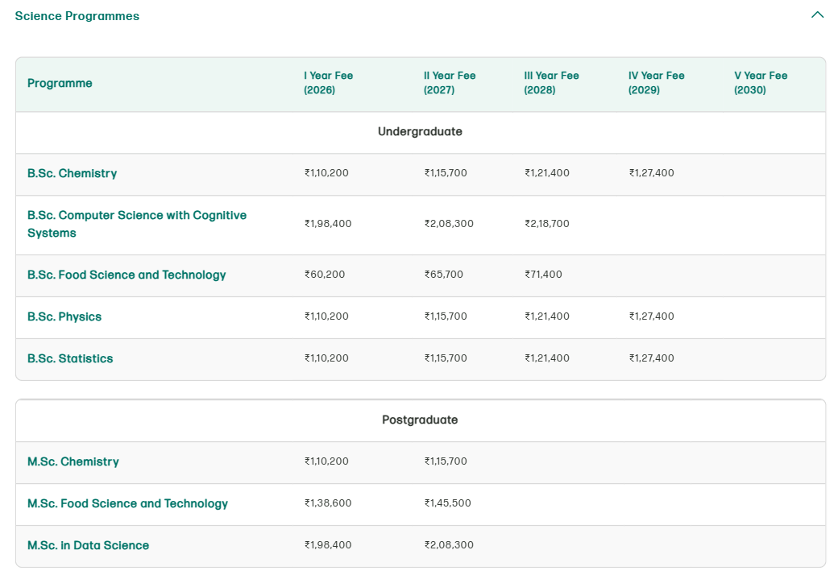Click the ₹60,200 fee for B.Sc. Food Science
Screen dimensions: 838x579
tap(325, 275)
